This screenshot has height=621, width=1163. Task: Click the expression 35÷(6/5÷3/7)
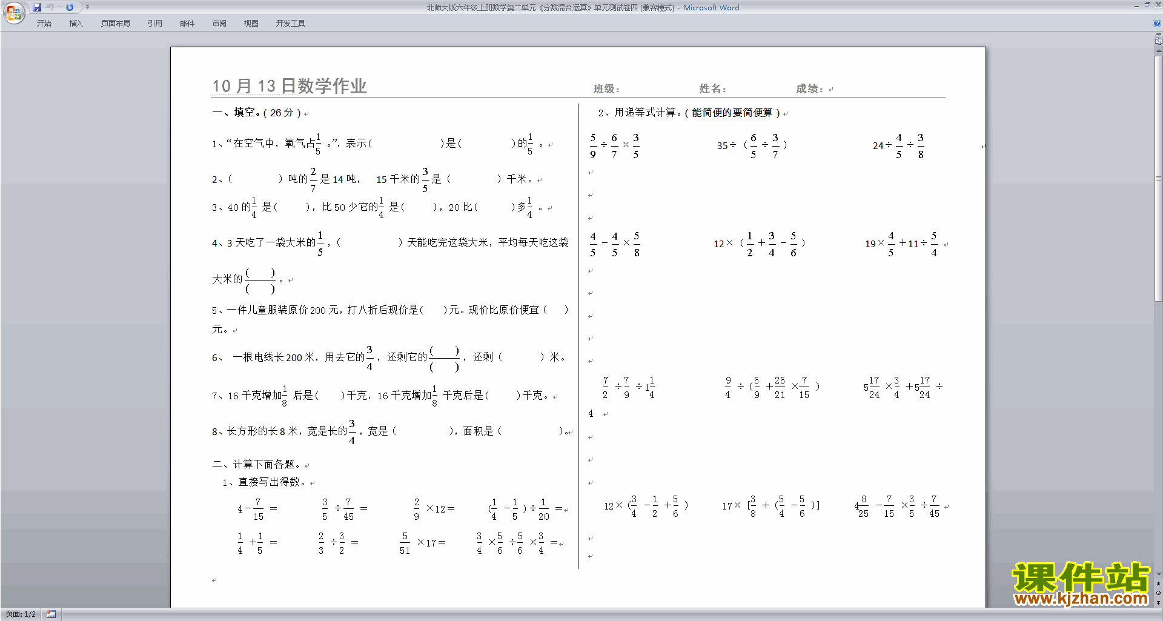tap(752, 145)
